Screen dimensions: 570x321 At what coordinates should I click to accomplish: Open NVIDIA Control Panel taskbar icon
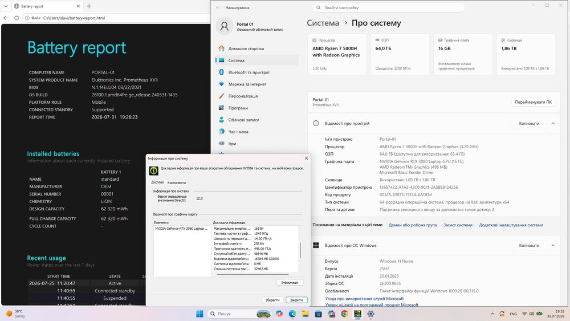coord(358,314)
